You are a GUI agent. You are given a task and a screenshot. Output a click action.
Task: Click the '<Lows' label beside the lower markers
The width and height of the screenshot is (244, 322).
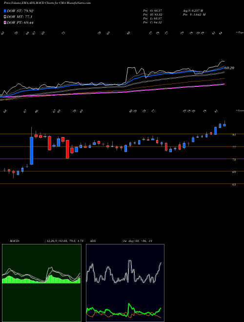pyautogui.click(x=240, y=111)
